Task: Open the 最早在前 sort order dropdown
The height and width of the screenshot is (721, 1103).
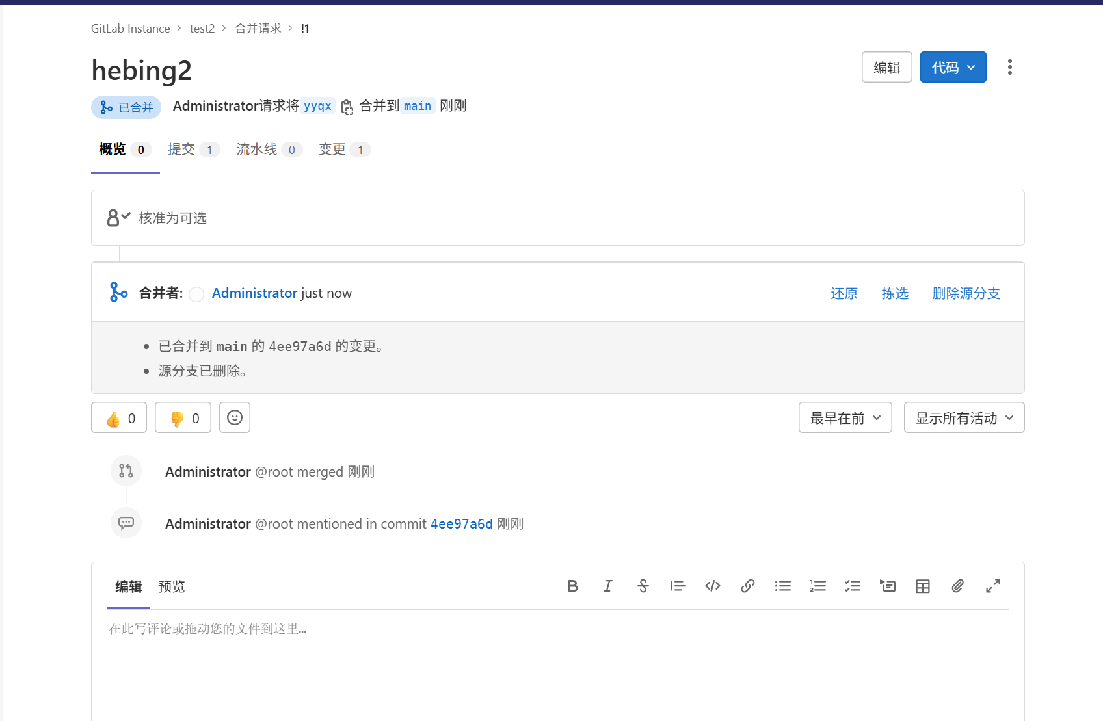Action: 845,418
